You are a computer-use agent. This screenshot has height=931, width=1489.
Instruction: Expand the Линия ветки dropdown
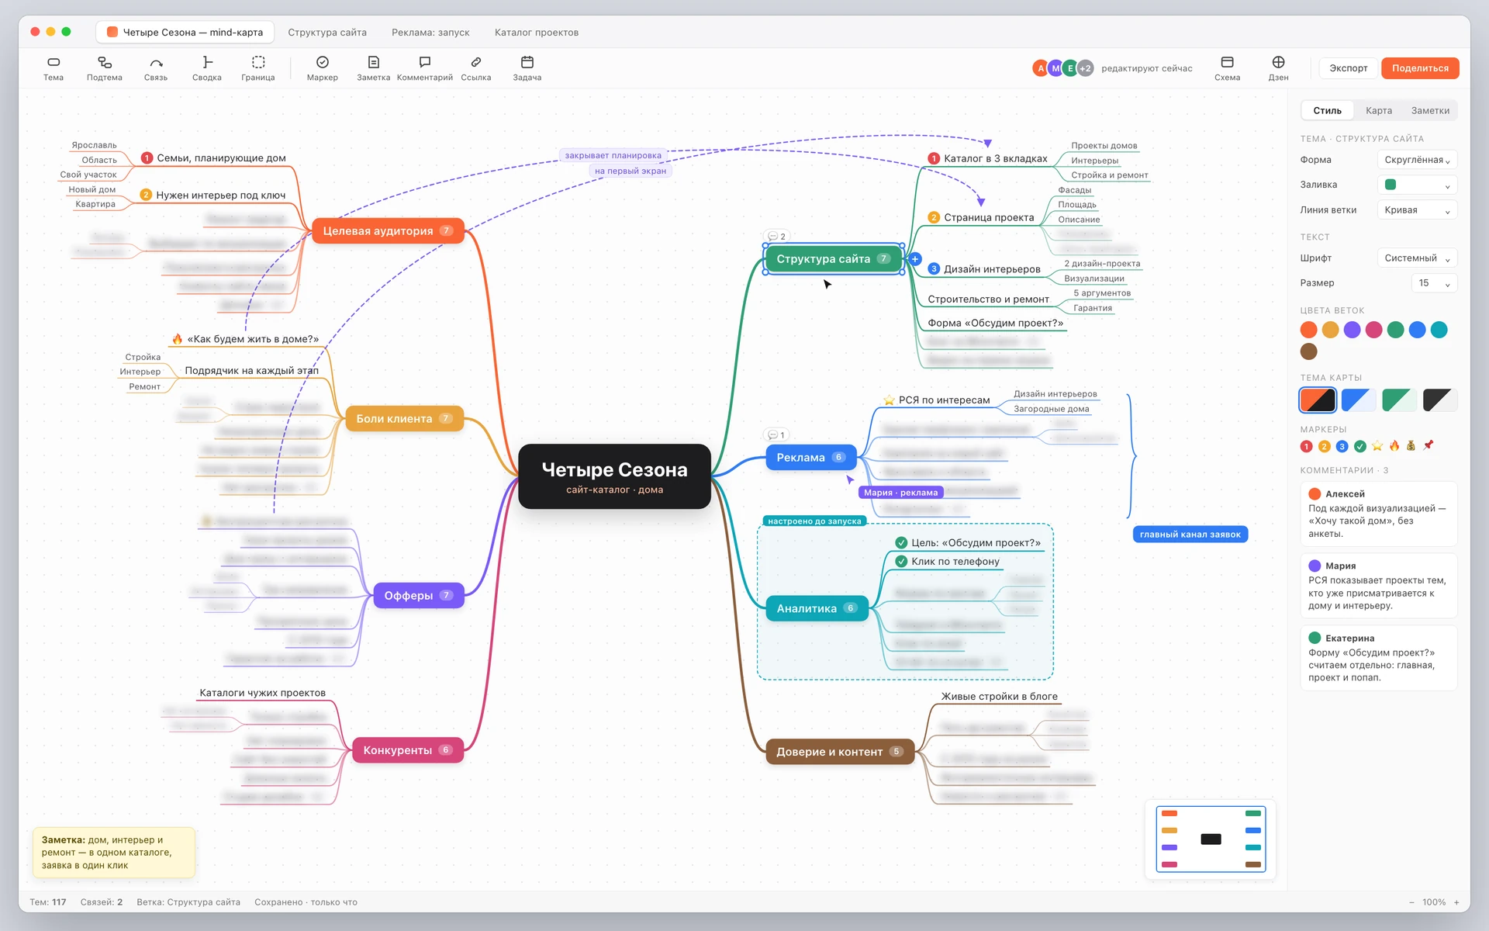[x=1417, y=210]
